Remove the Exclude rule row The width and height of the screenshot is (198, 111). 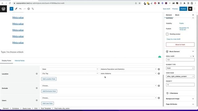(159, 86)
